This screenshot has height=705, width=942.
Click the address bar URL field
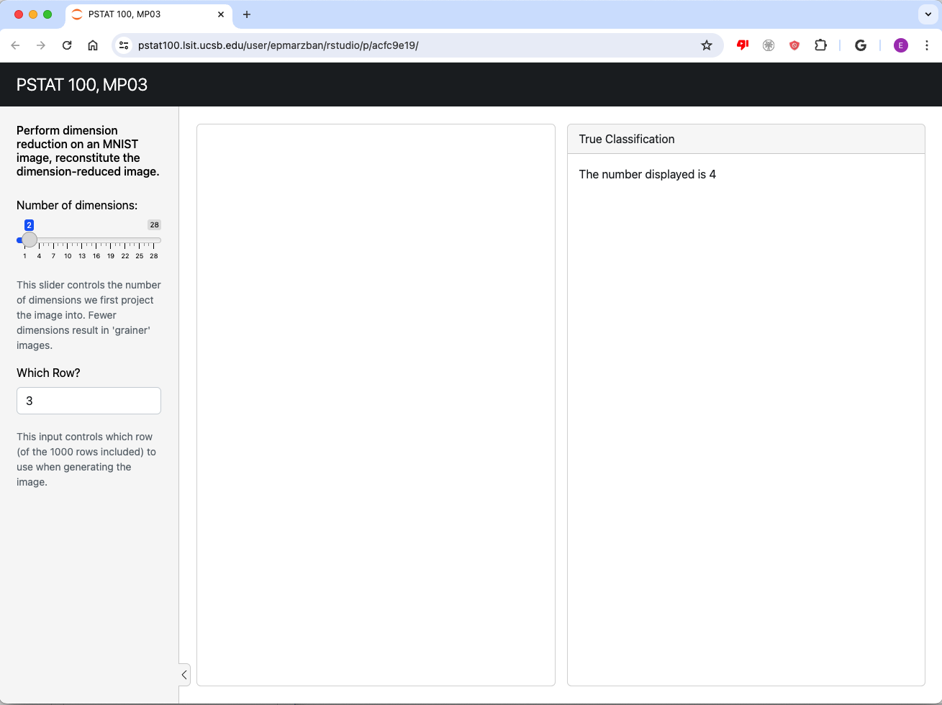pyautogui.click(x=417, y=45)
